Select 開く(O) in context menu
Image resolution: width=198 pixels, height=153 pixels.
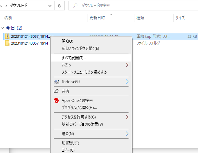click(x=68, y=41)
